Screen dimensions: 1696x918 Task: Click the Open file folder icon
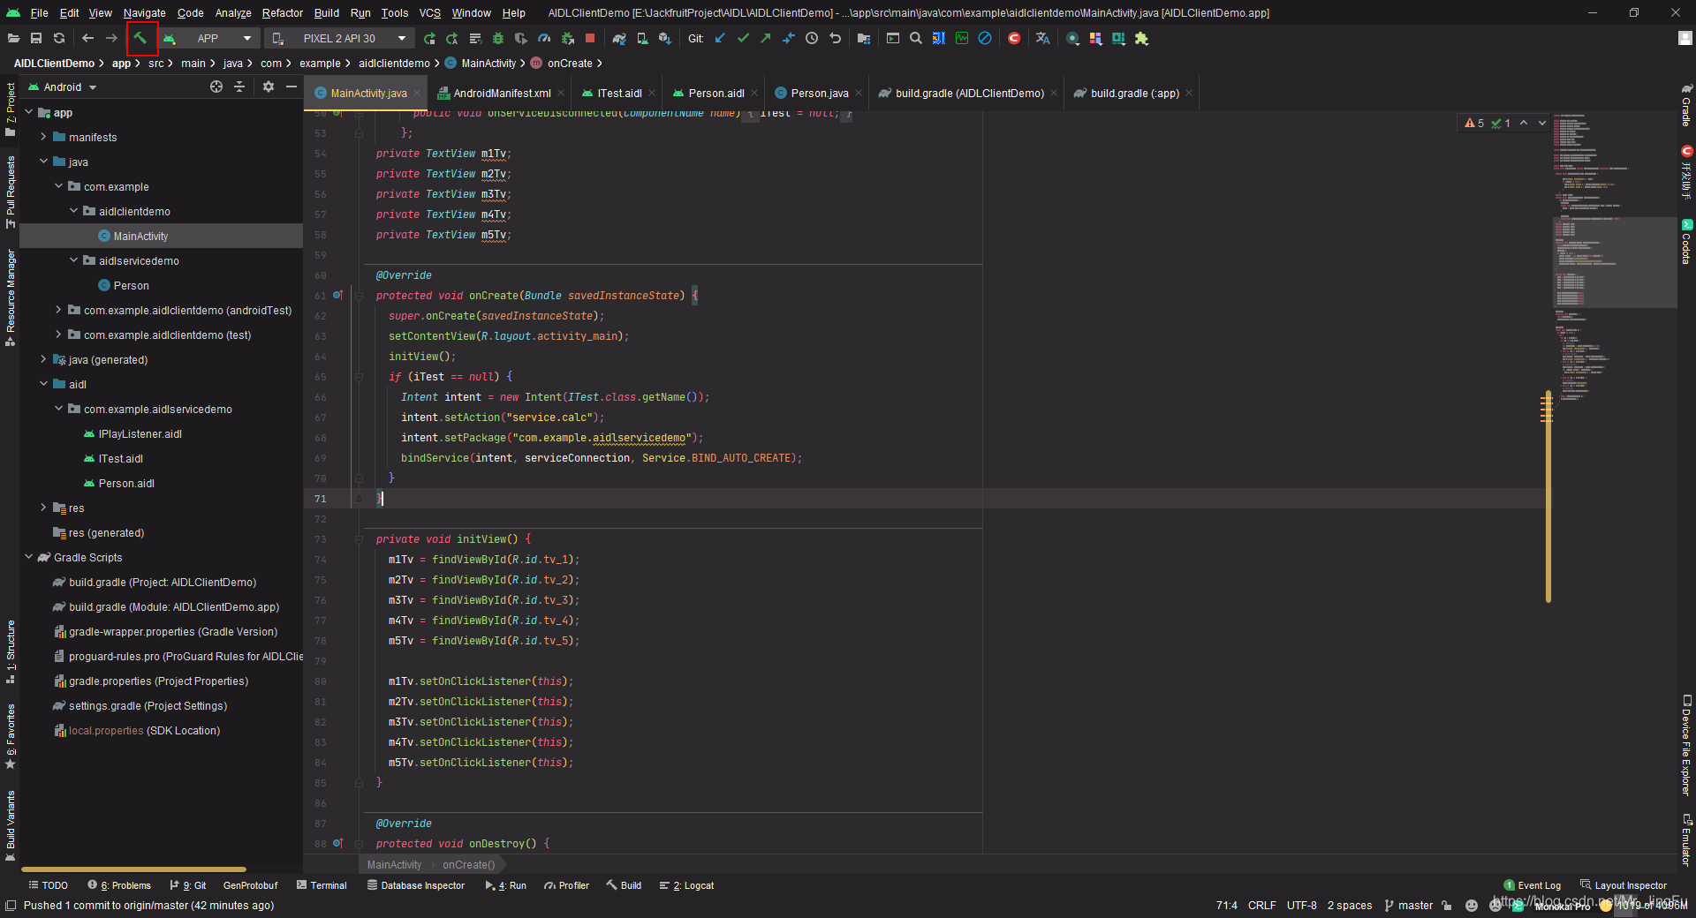[x=13, y=38]
